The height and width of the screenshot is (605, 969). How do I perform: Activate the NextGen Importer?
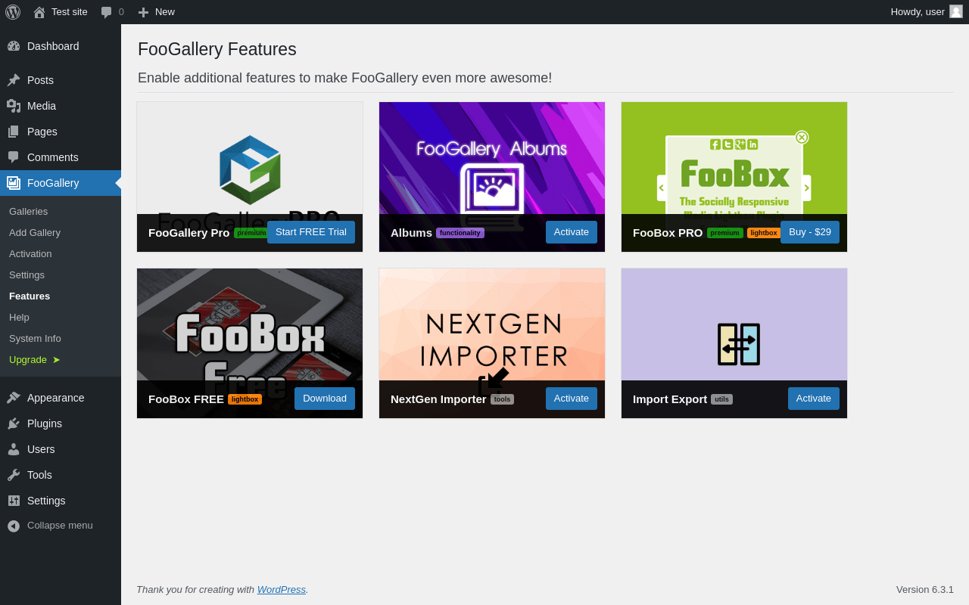pos(572,399)
